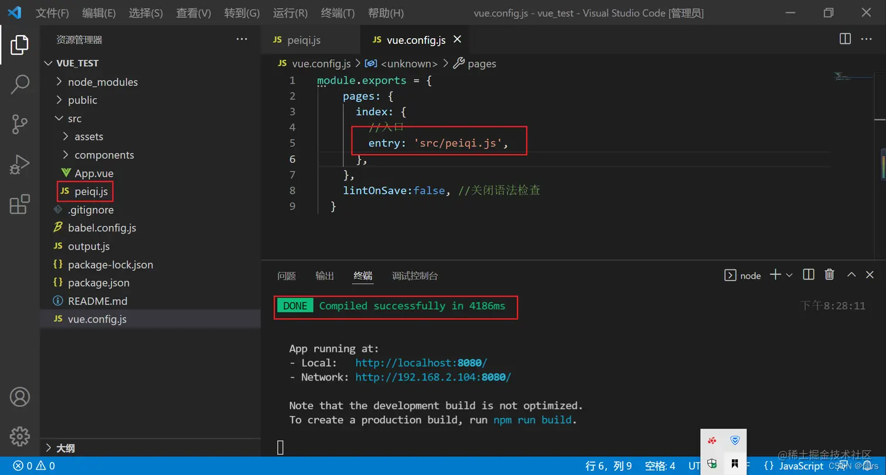Kill the terminal with trash icon

click(829, 275)
